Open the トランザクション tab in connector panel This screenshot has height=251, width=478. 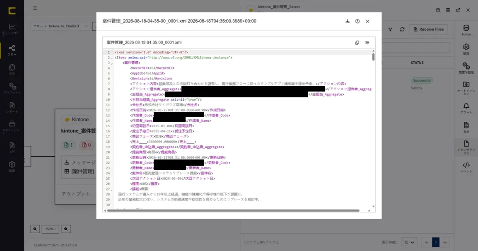(466, 147)
